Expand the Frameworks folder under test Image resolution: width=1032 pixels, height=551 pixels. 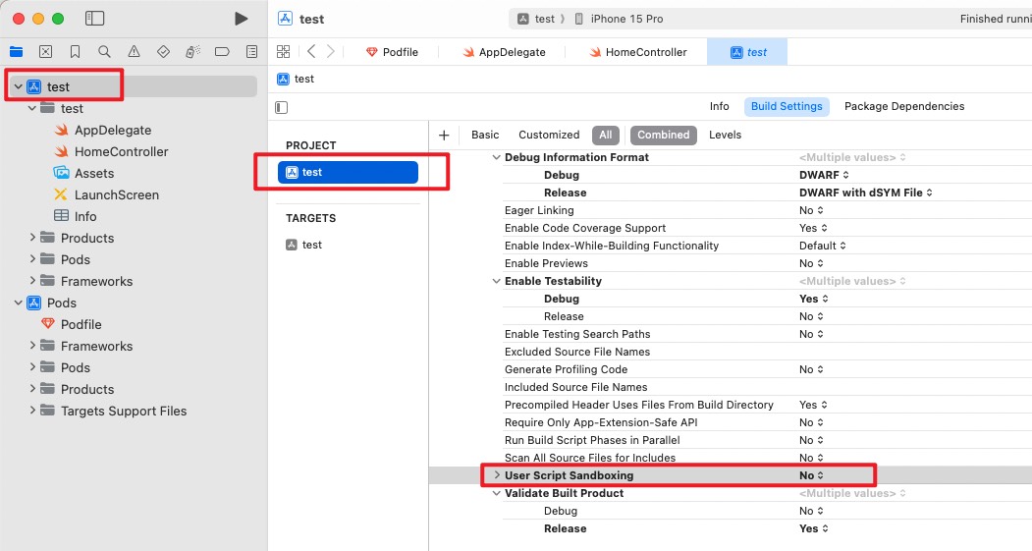point(32,281)
